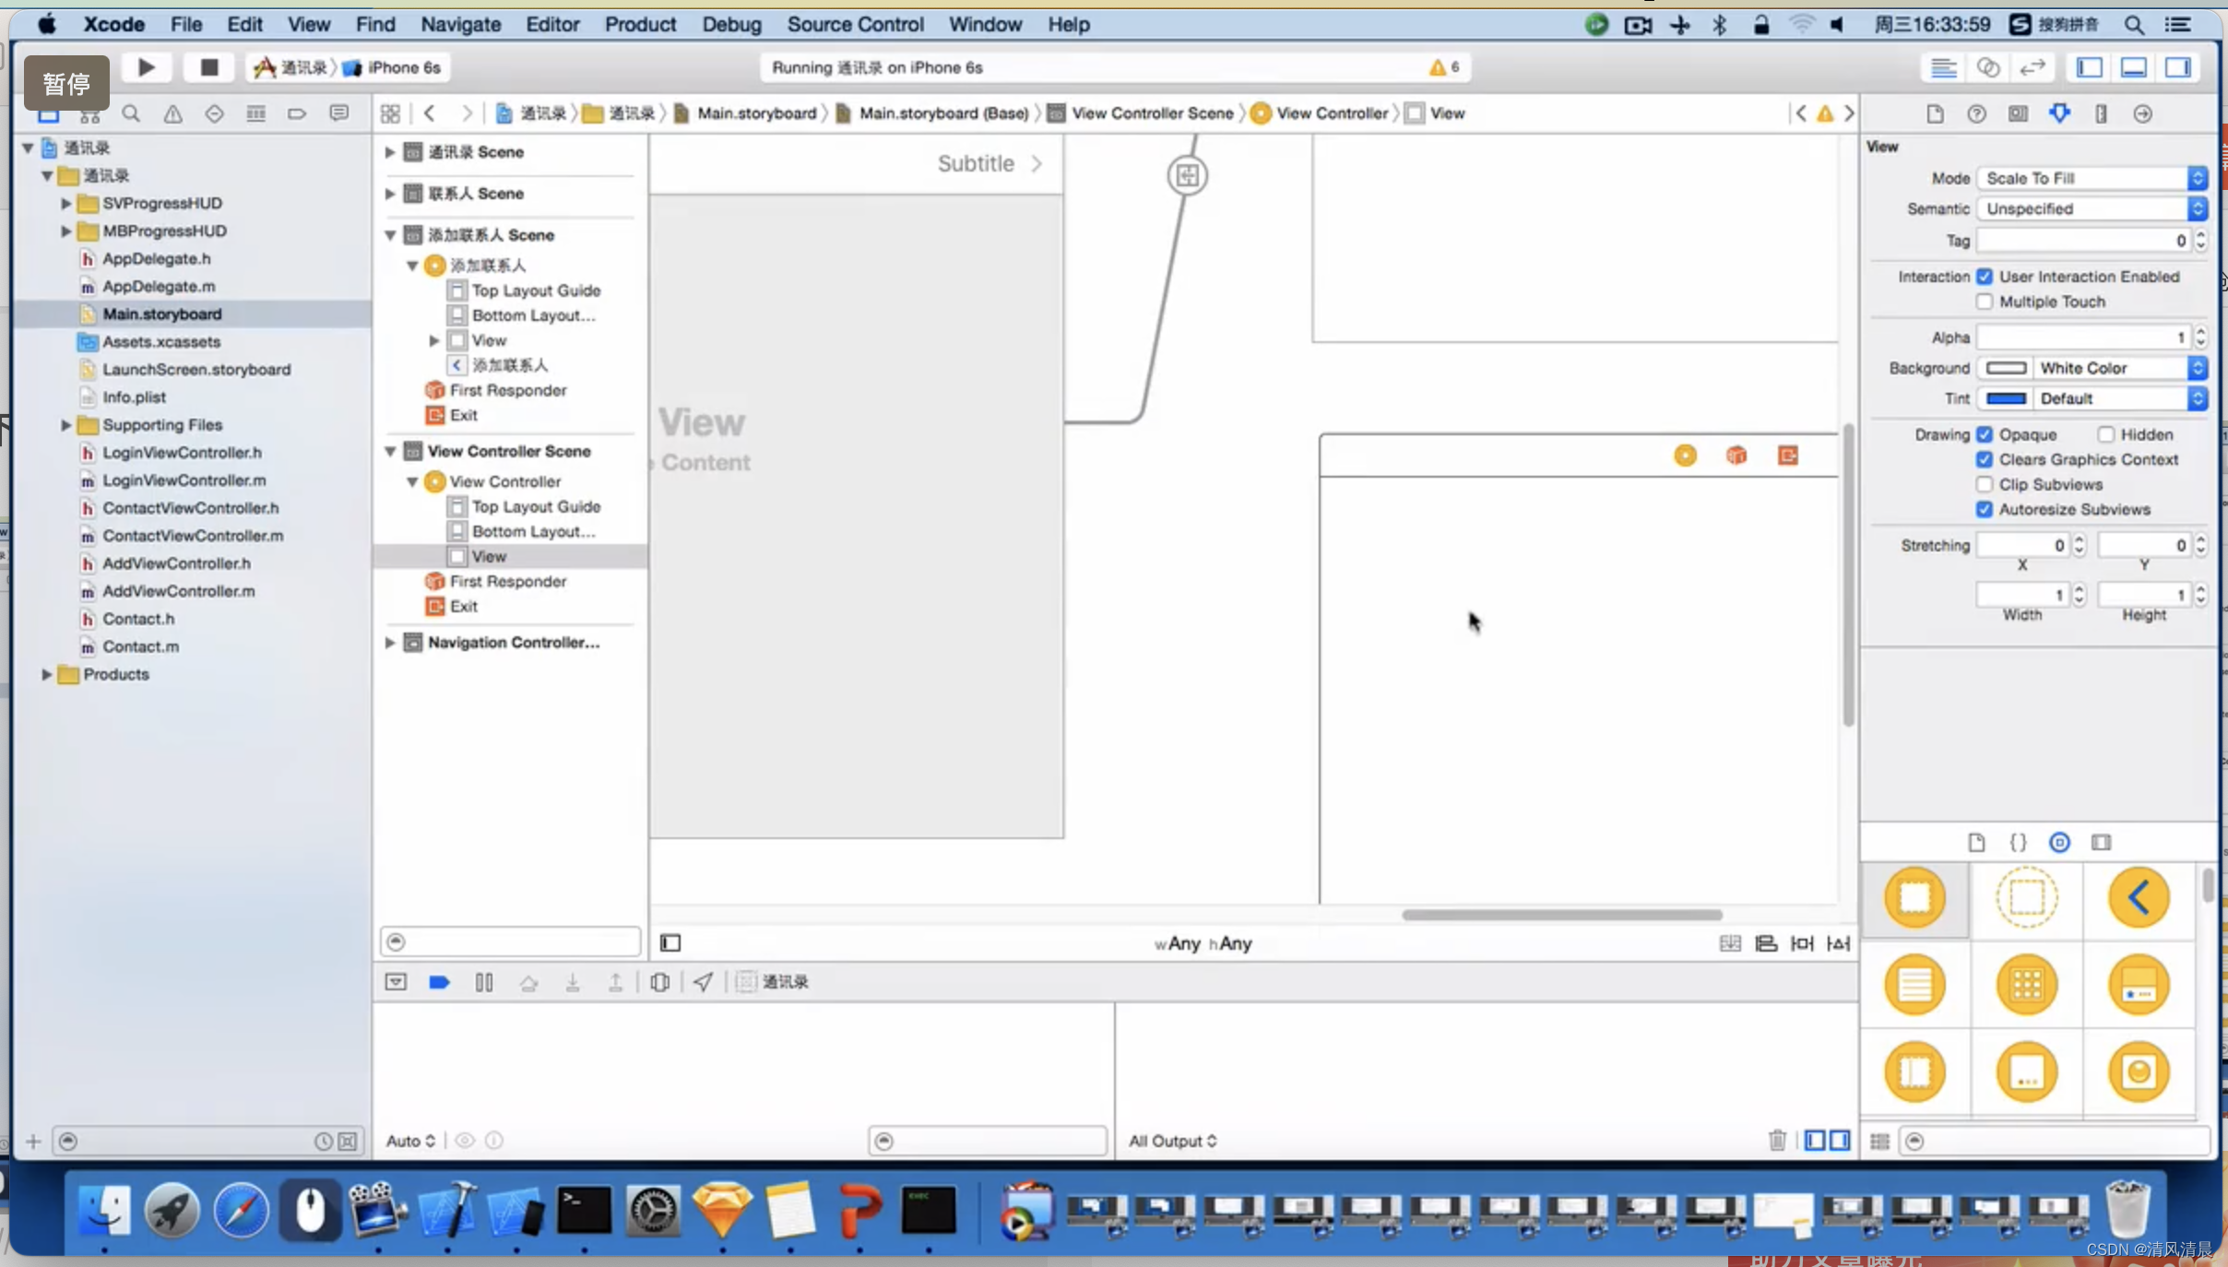Toggle the Opaque drawing checkbox

tap(1985, 433)
